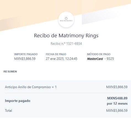Click the MasterCard logo
Screen dimensions: 131x123
95,59
